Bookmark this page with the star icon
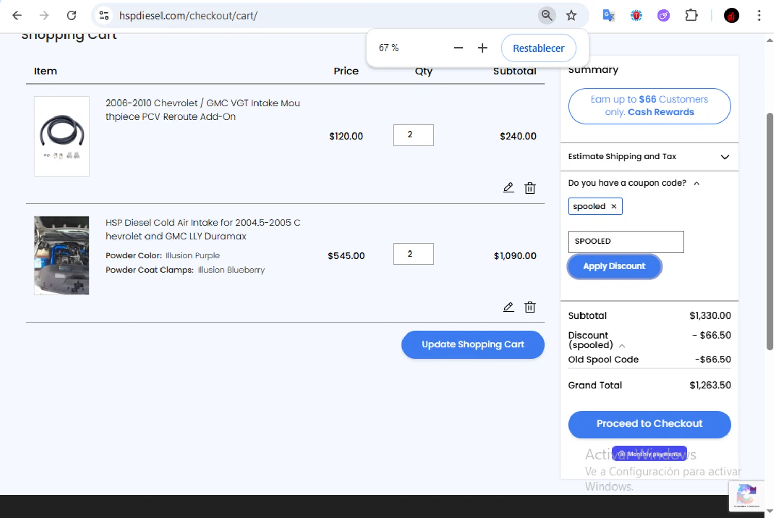 [571, 15]
